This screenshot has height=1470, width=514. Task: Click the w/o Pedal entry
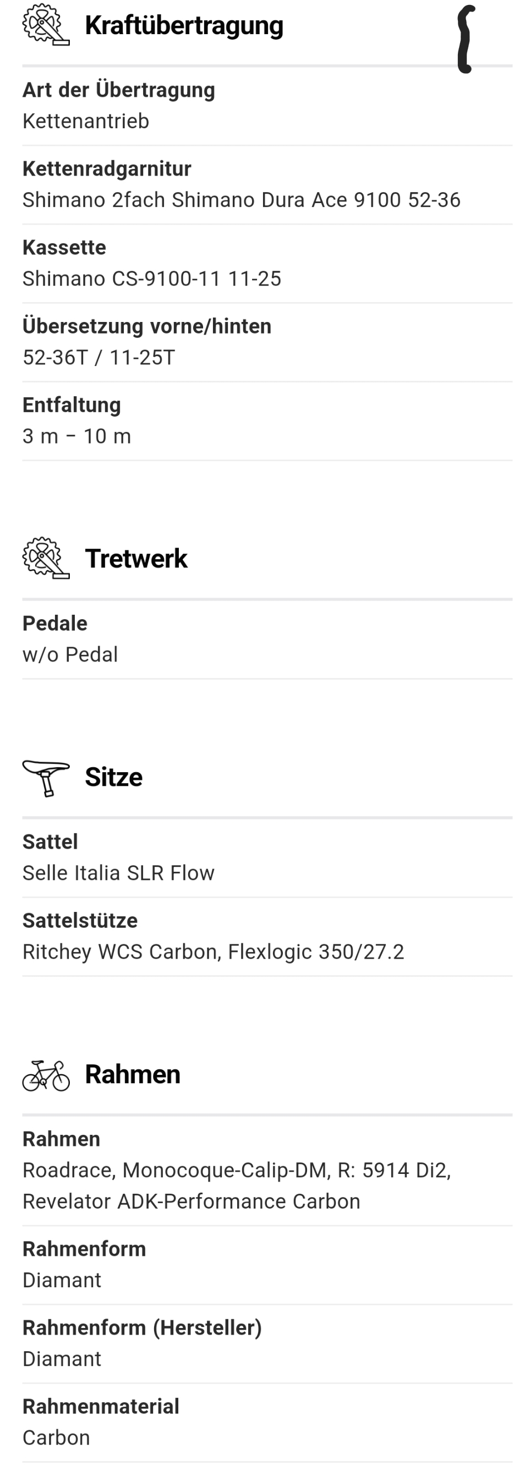70,654
